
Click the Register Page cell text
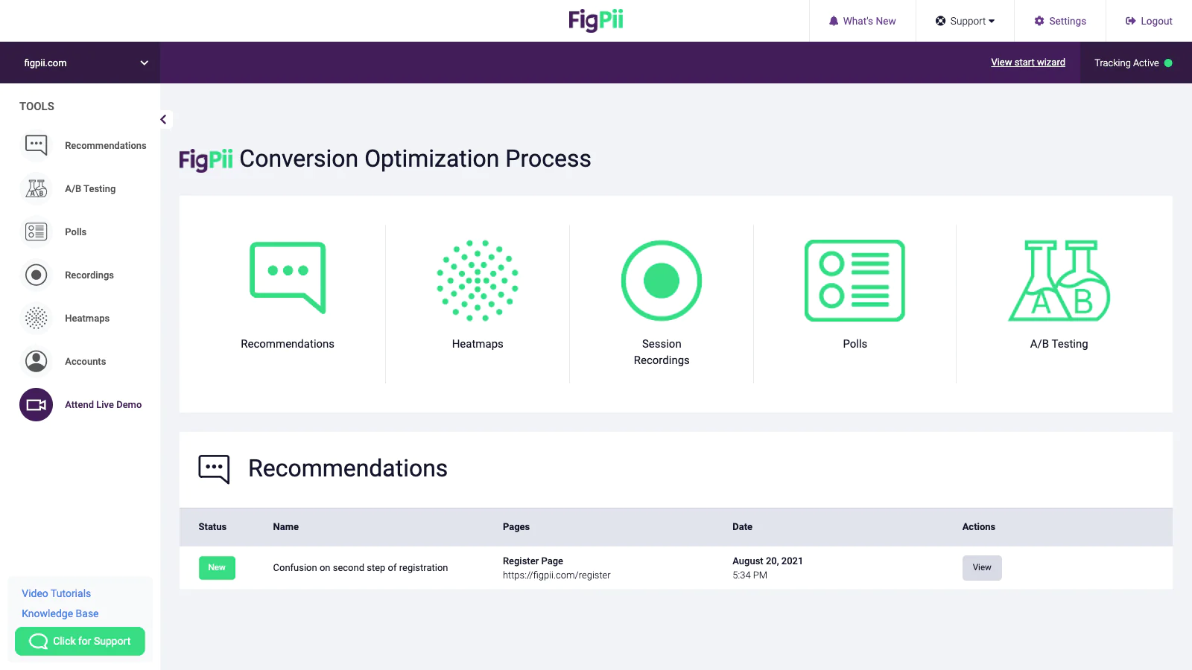coord(533,561)
